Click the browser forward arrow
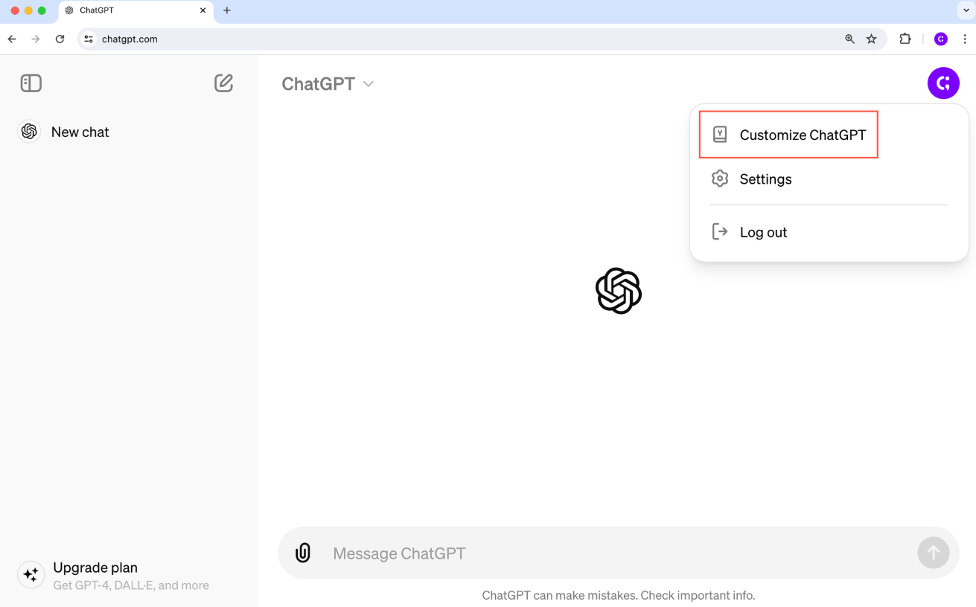 [x=36, y=39]
